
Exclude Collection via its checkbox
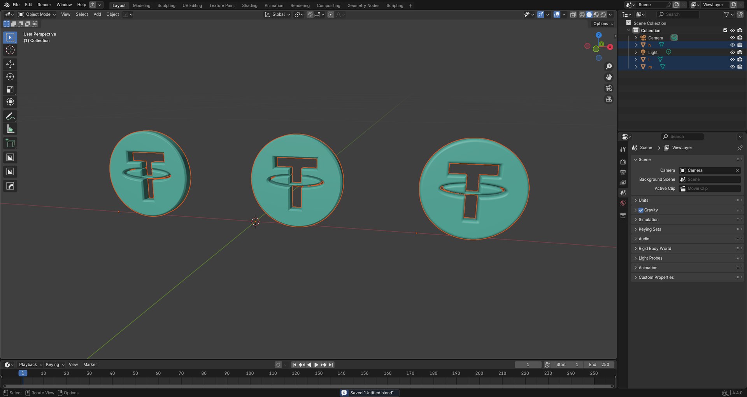725,30
